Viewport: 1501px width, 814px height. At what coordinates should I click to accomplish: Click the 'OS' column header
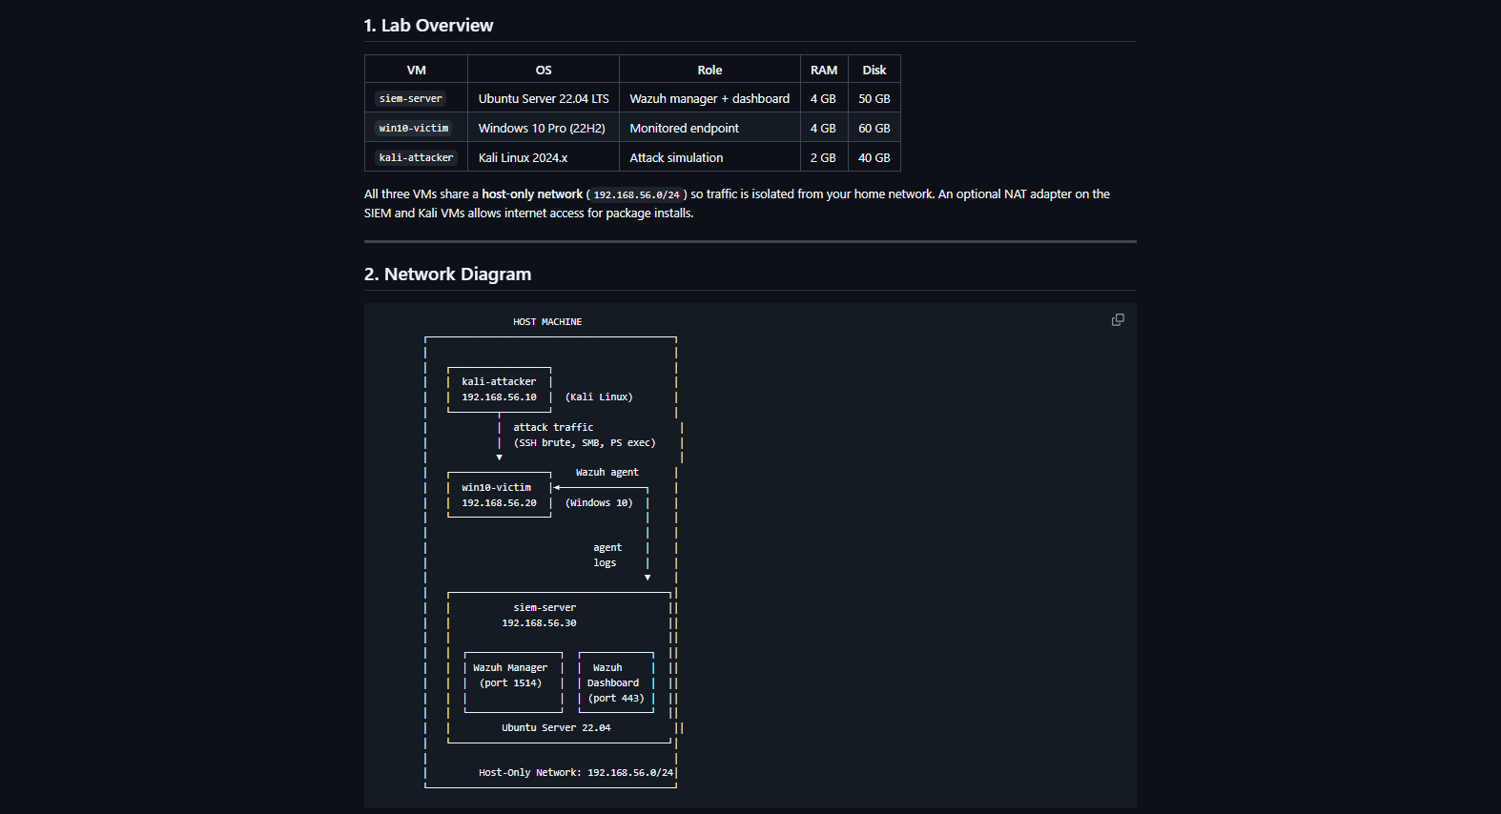544,70
